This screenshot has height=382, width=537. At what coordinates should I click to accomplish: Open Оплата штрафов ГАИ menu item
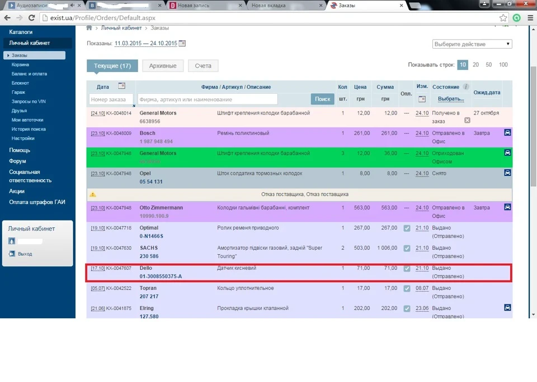(37, 202)
